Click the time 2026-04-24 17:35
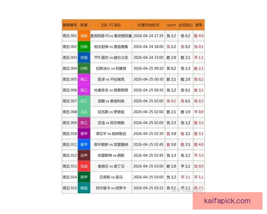 (148, 36)
